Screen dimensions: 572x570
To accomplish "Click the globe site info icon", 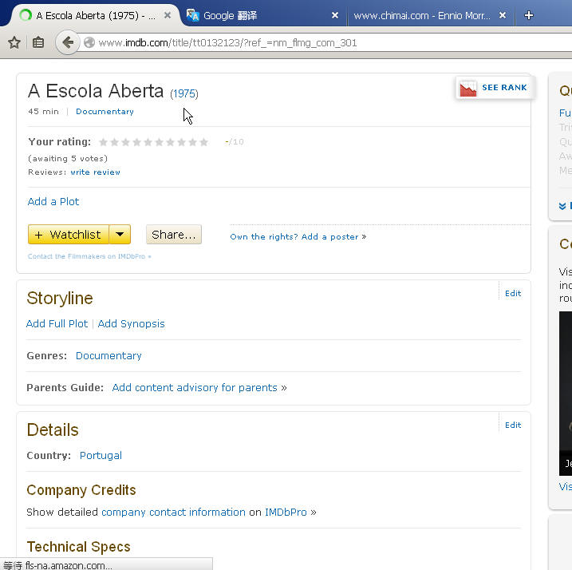I will (89, 43).
